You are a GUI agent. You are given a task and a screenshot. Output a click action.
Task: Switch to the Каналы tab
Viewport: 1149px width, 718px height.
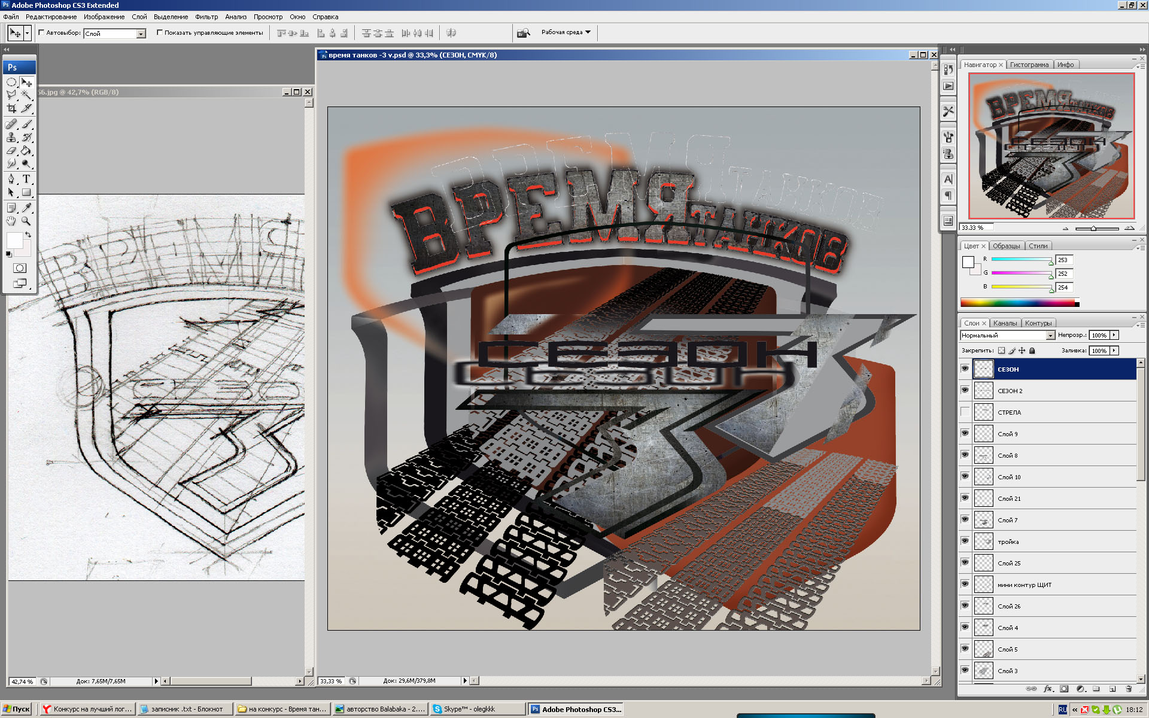coord(1005,323)
